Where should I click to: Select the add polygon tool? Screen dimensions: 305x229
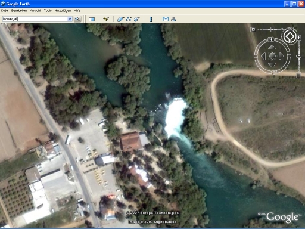[x=120, y=19]
